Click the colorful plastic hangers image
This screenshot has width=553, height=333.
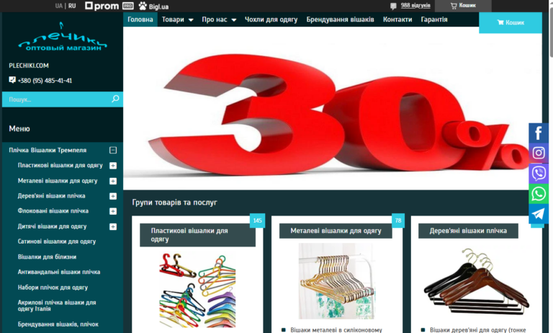point(197,290)
